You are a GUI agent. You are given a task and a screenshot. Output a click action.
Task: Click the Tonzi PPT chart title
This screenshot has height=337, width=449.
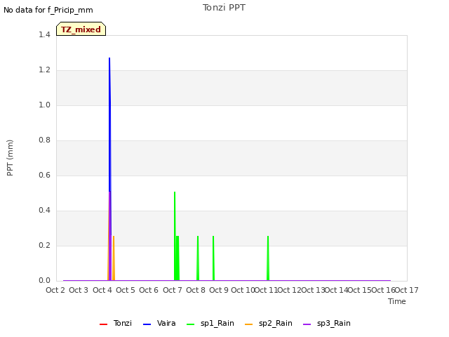[224, 8]
